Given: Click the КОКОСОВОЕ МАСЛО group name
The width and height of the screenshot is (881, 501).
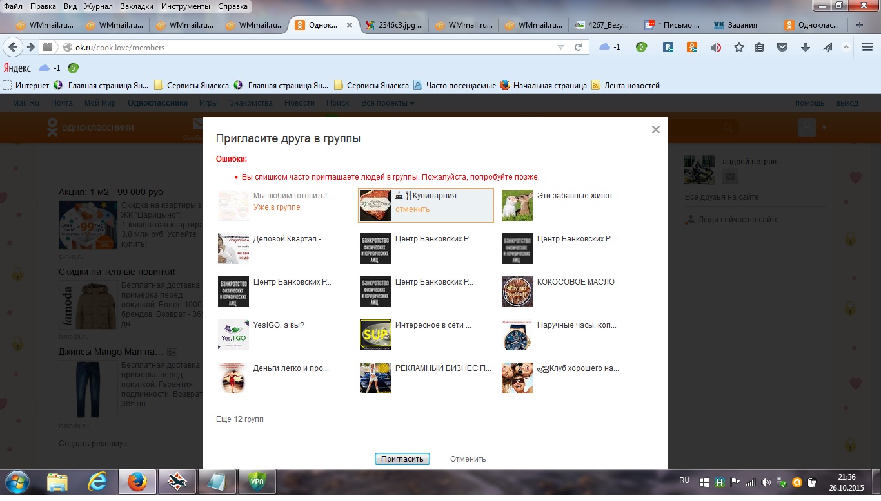Looking at the screenshot, I should [576, 282].
